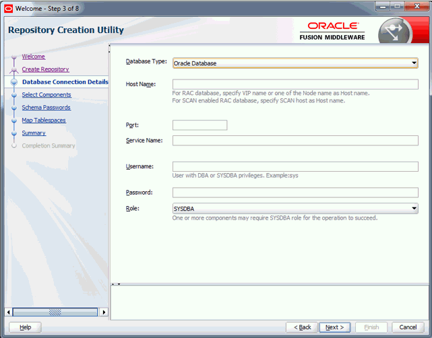The image size is (432, 338).
Task: Click the Database Connection Details step bullet
Action: click(x=14, y=82)
